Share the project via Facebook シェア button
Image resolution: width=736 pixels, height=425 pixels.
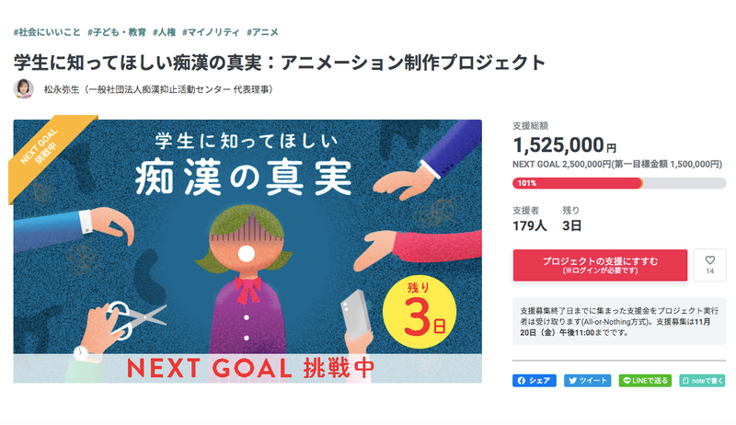click(x=535, y=381)
